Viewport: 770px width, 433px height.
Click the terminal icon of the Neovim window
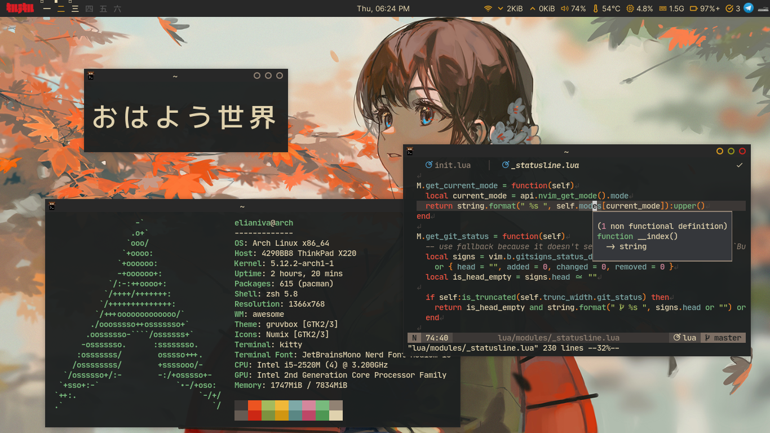(410, 151)
